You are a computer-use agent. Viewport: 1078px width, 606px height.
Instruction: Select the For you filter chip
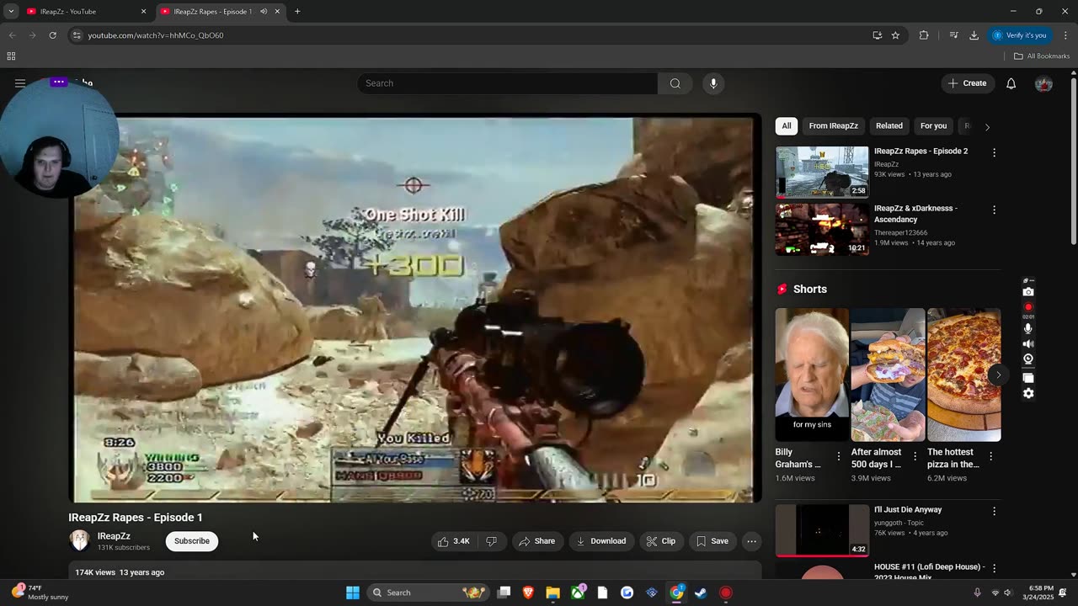click(x=933, y=126)
